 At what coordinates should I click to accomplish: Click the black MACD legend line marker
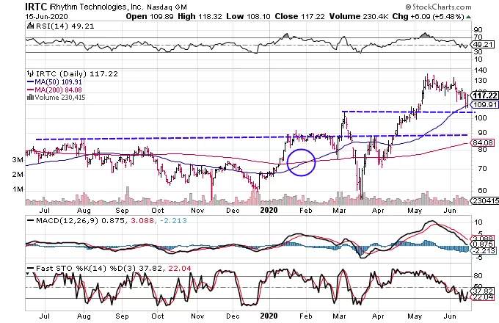pyautogui.click(x=31, y=220)
